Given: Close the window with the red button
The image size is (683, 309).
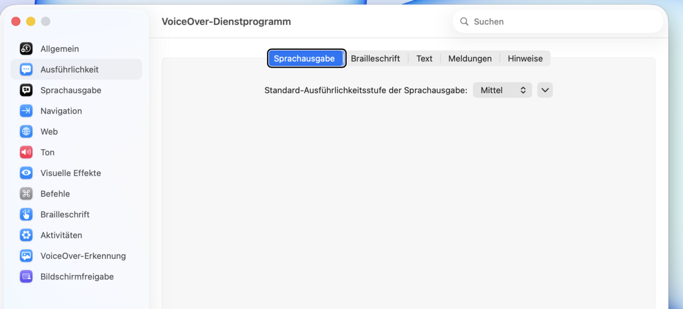Looking at the screenshot, I should click(x=16, y=21).
